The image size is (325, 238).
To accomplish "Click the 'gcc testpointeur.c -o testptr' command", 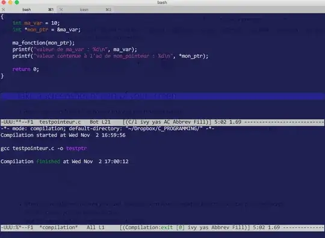I will click(x=44, y=148).
